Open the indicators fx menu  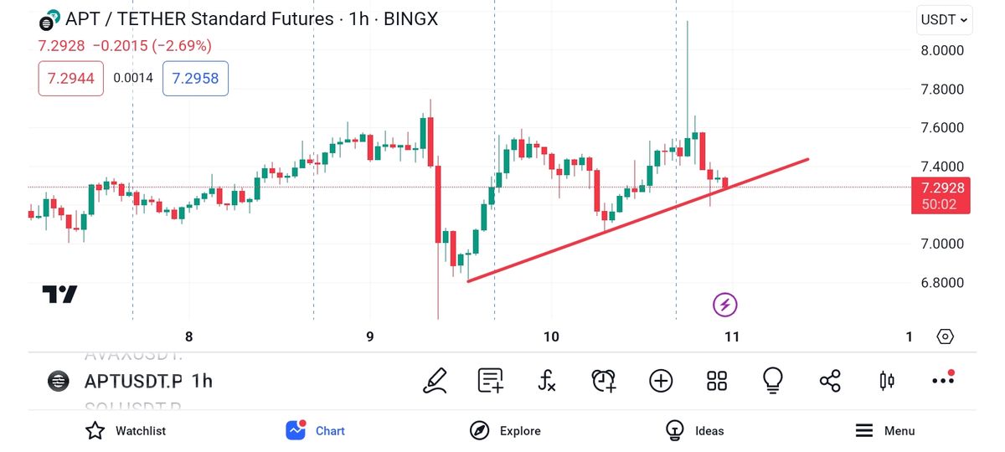547,381
